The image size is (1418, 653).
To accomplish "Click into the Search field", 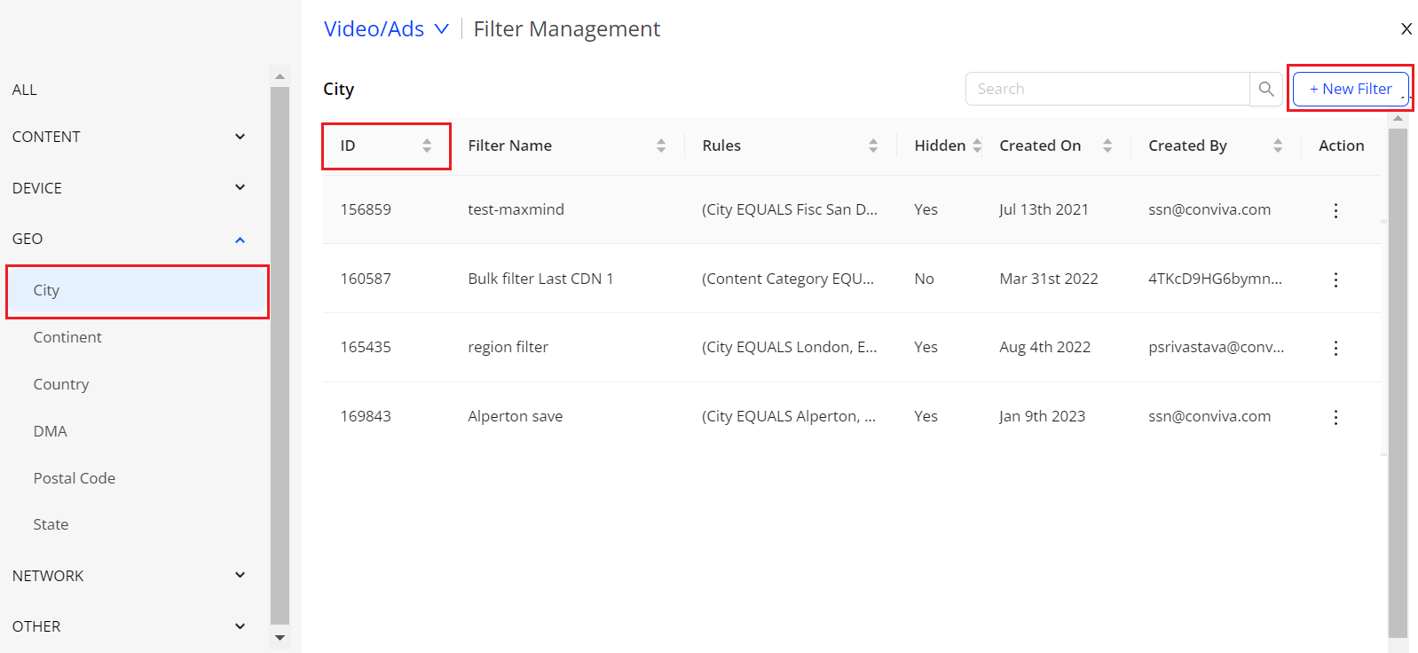I will coord(1107,89).
